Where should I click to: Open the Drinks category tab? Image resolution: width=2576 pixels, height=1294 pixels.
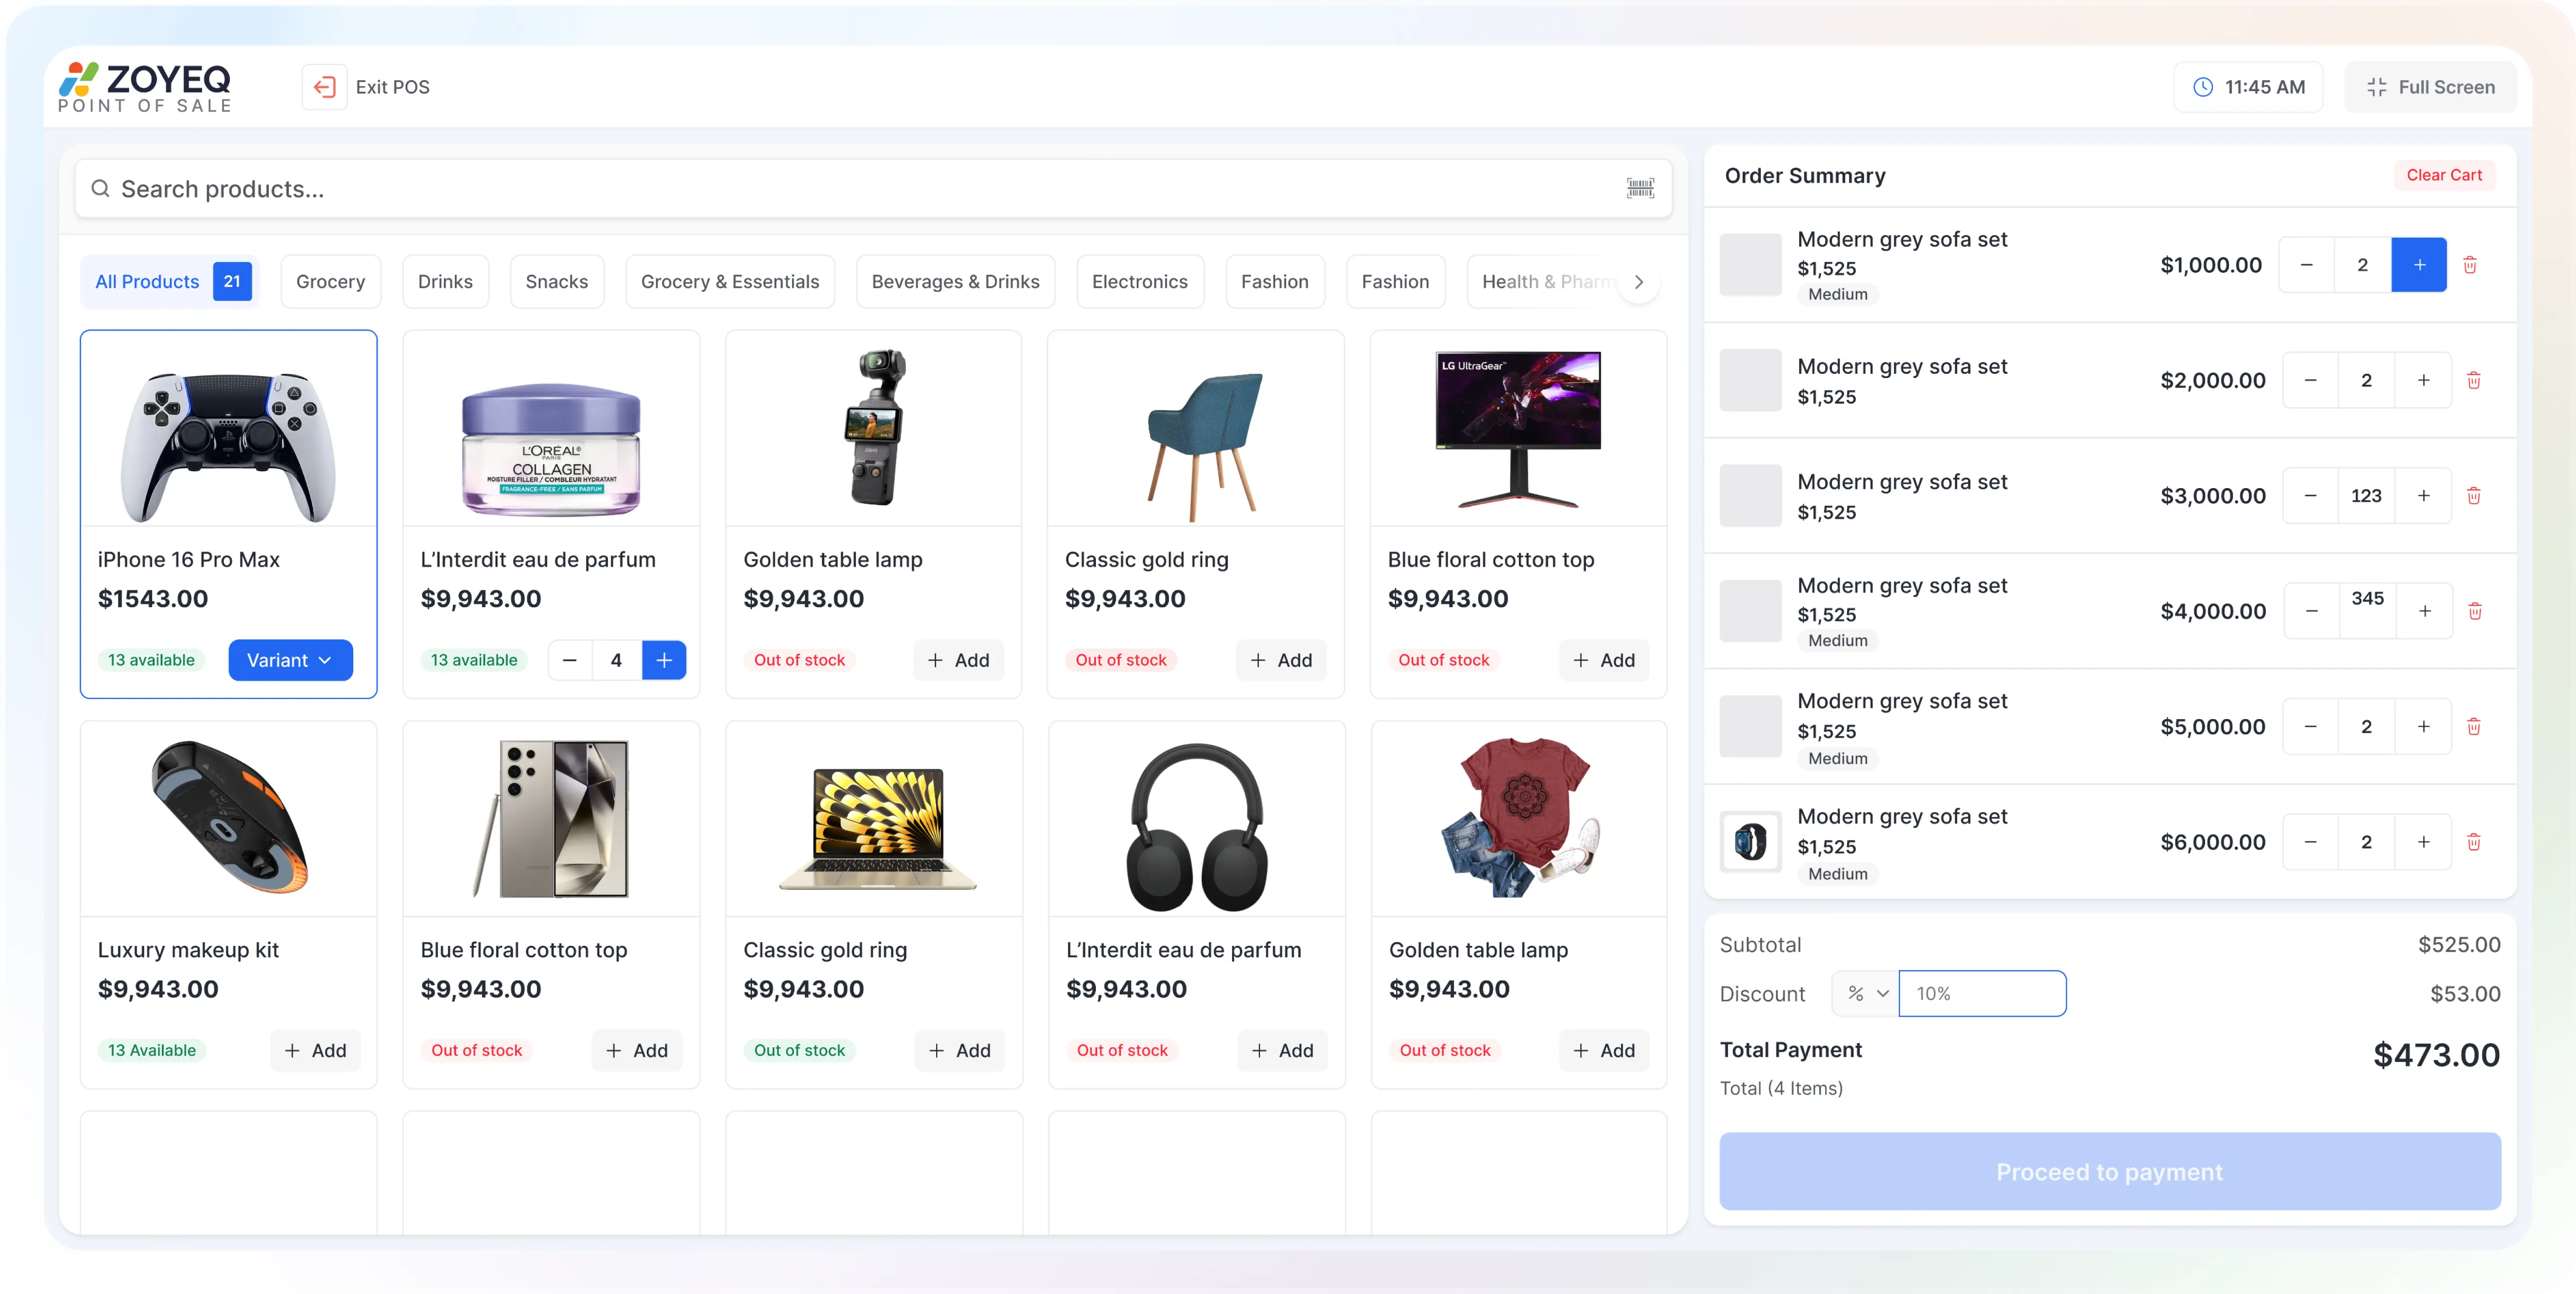coord(445,282)
